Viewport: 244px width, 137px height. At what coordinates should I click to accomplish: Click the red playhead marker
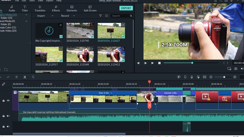click(149, 82)
